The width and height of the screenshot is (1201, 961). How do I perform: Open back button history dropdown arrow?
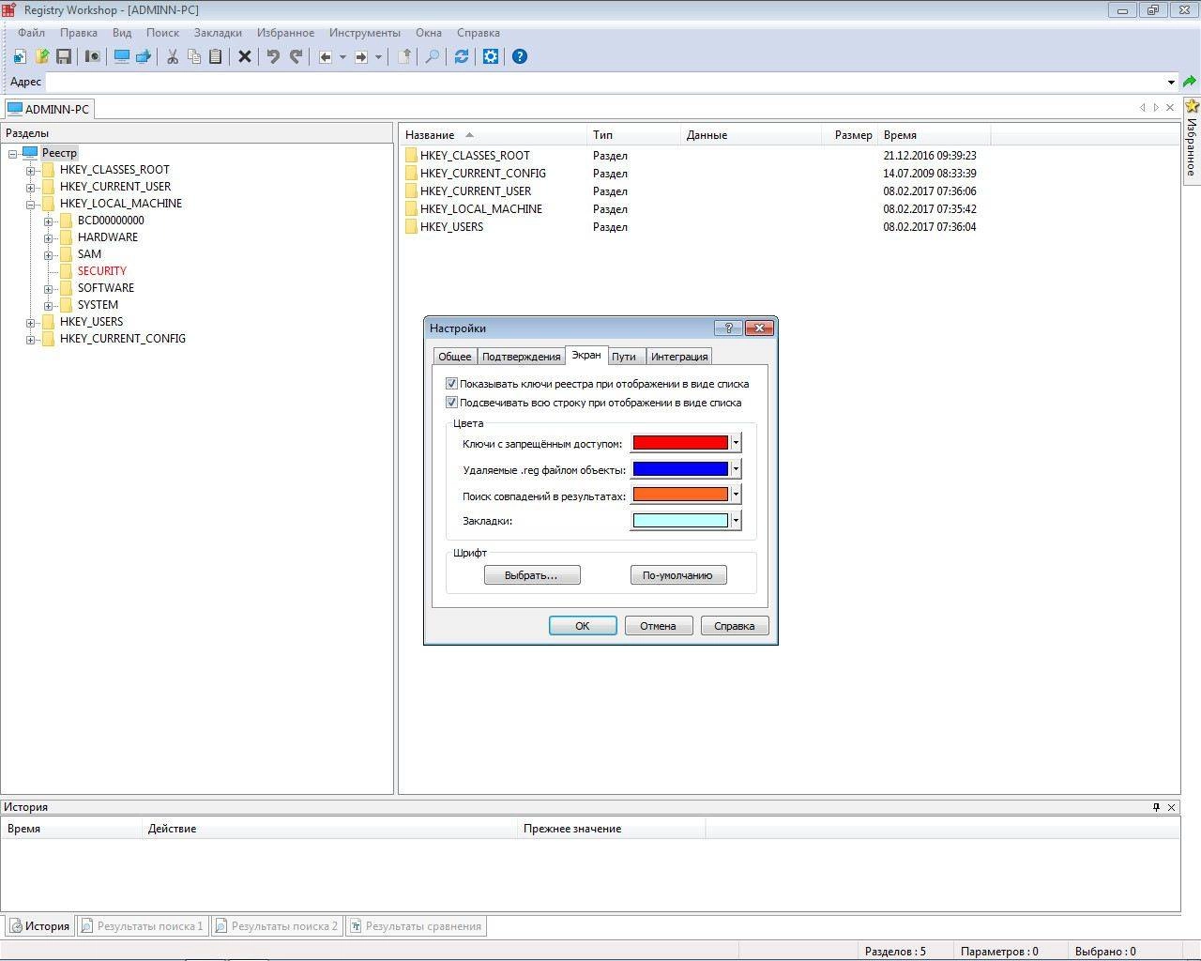pyautogui.click(x=342, y=56)
